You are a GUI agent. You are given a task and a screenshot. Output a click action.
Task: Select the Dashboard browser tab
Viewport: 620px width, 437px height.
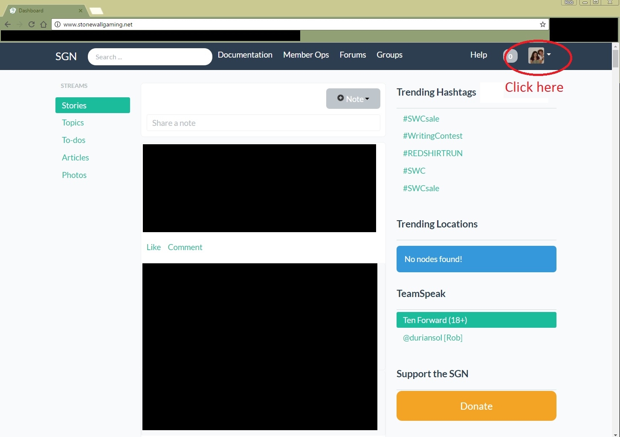[45, 11]
